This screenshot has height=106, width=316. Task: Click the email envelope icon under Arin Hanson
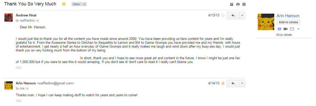coord(292,29)
